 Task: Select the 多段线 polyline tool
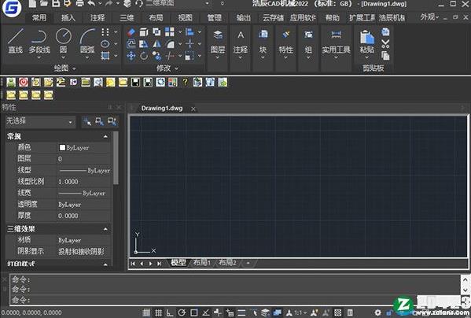coord(39,42)
